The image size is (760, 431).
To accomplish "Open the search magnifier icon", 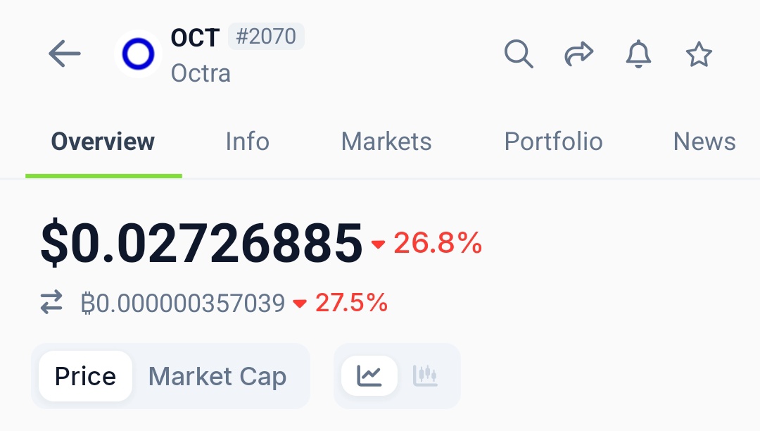I will click(519, 54).
